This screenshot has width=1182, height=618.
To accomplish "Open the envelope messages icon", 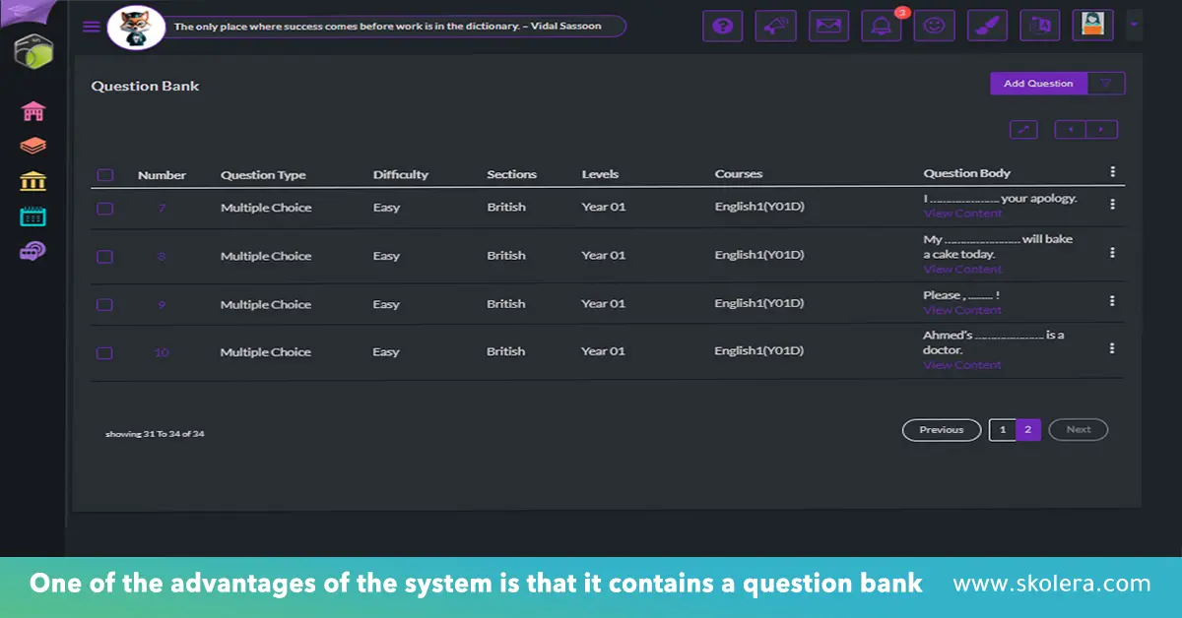I will [x=828, y=26].
